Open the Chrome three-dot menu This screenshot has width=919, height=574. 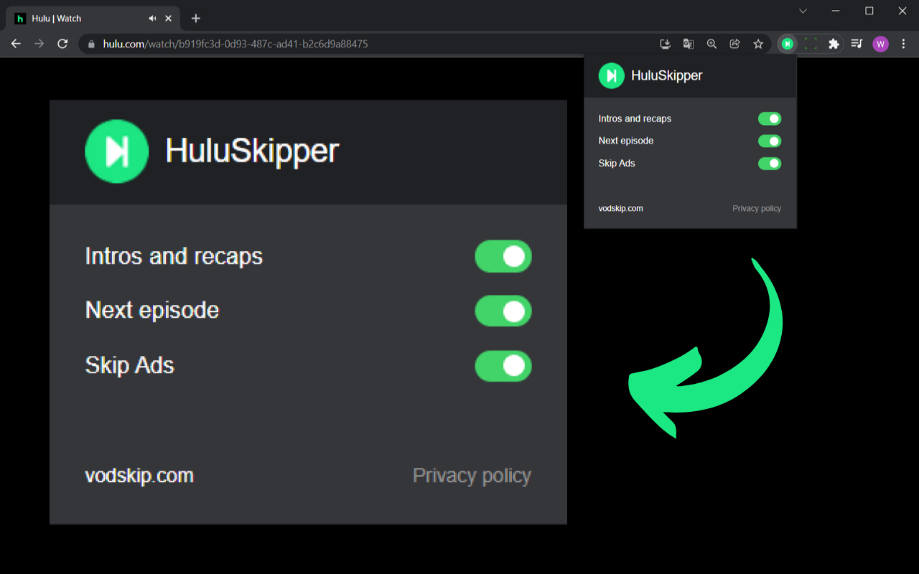903,44
